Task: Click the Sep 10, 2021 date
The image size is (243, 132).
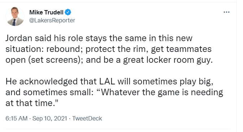Action: coord(49,118)
